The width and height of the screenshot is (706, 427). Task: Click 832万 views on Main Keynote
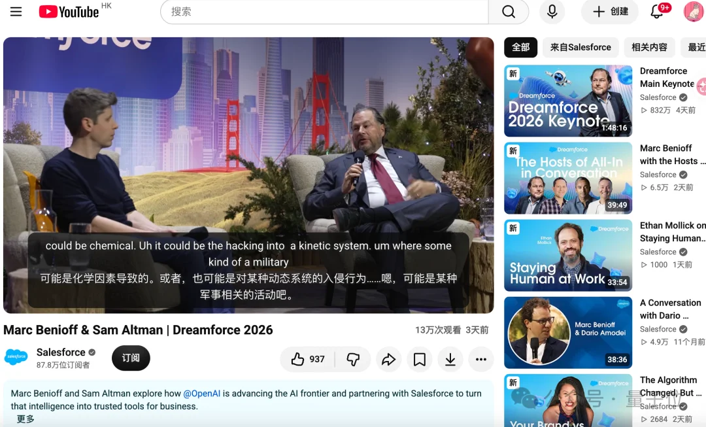pos(660,111)
